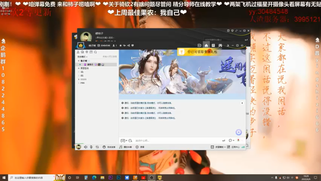The image size is (321, 181).
Task: Focus the Windows taskbar search box
Action: pos(32,177)
